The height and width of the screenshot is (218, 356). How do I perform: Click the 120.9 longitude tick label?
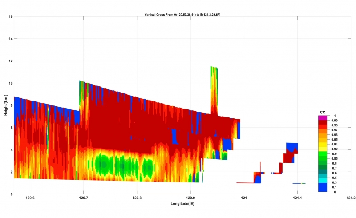pos(190,198)
